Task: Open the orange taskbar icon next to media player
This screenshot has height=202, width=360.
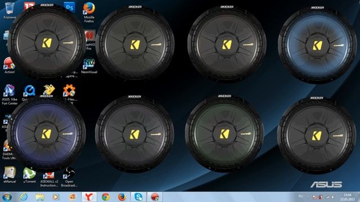Action: tap(73, 197)
